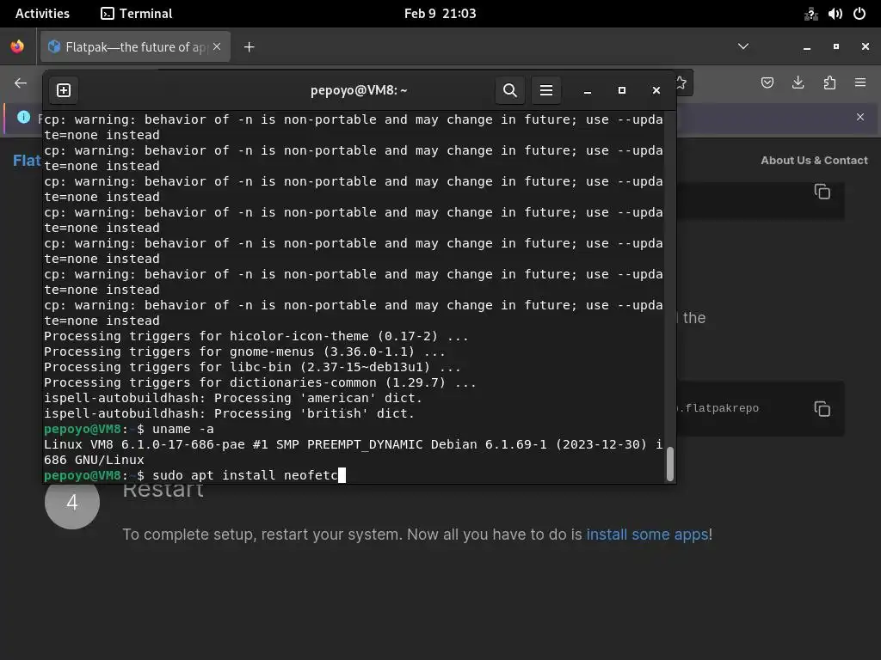Click the libc-bin trigger line

[x=252, y=367]
